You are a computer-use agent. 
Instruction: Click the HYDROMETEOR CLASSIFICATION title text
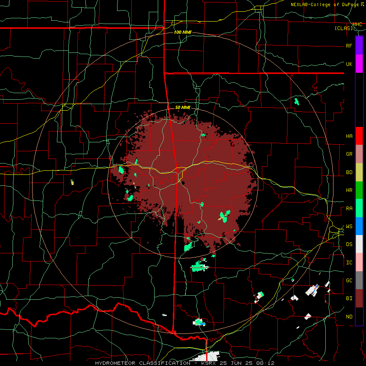[143, 363]
